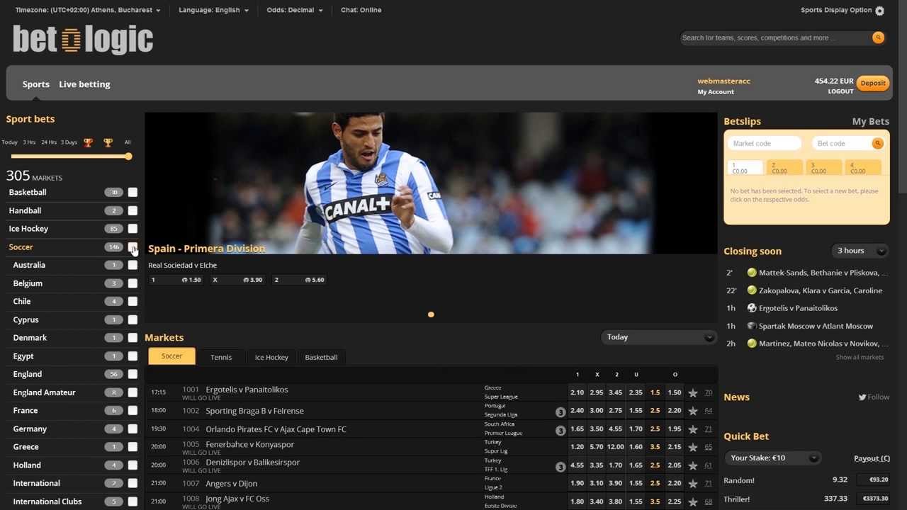Click the Bet code input field

click(x=842, y=143)
